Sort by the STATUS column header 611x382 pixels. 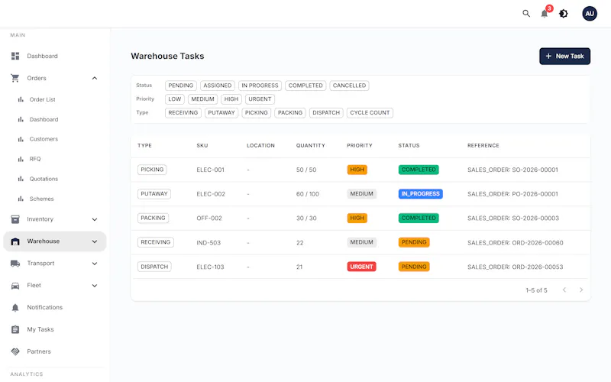coord(409,145)
